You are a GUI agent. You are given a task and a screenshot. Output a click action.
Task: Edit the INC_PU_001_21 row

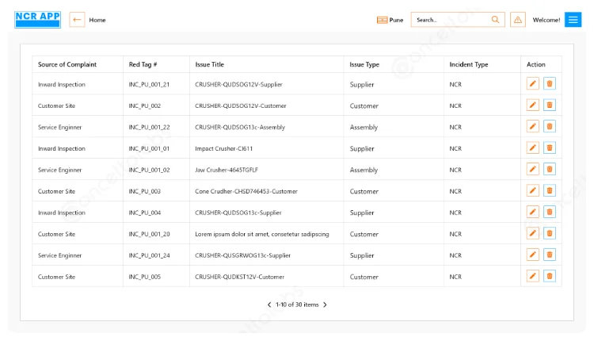(x=533, y=84)
